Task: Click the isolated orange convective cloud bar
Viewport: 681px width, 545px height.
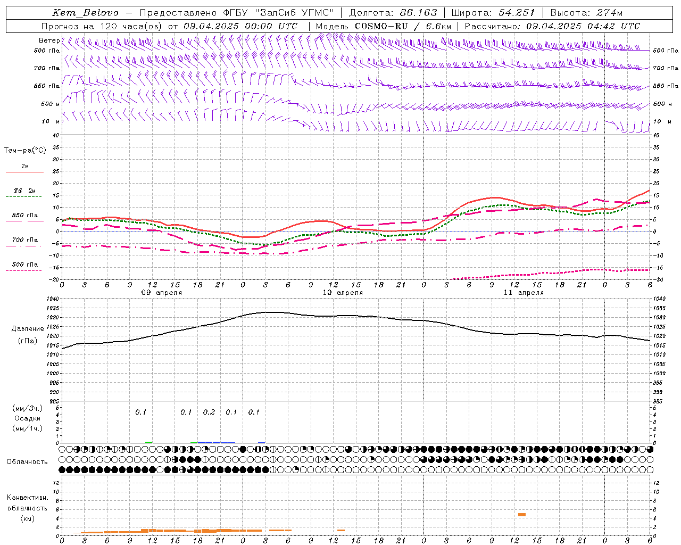Action: click(522, 515)
